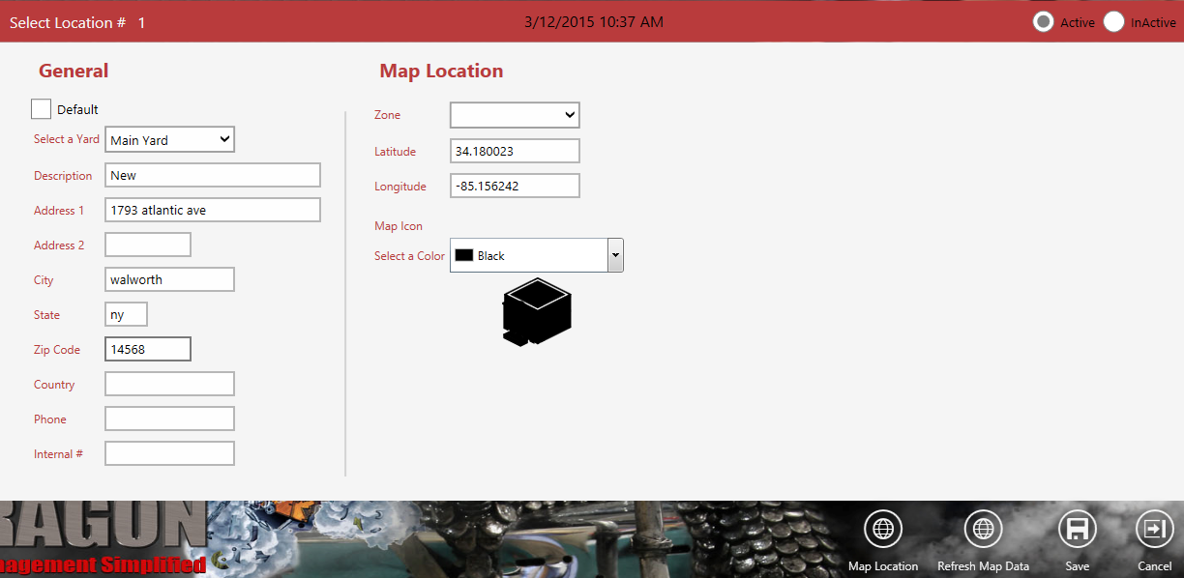Image resolution: width=1184 pixels, height=578 pixels.
Task: Expand the Select a Color dropdown arrow
Action: click(615, 255)
